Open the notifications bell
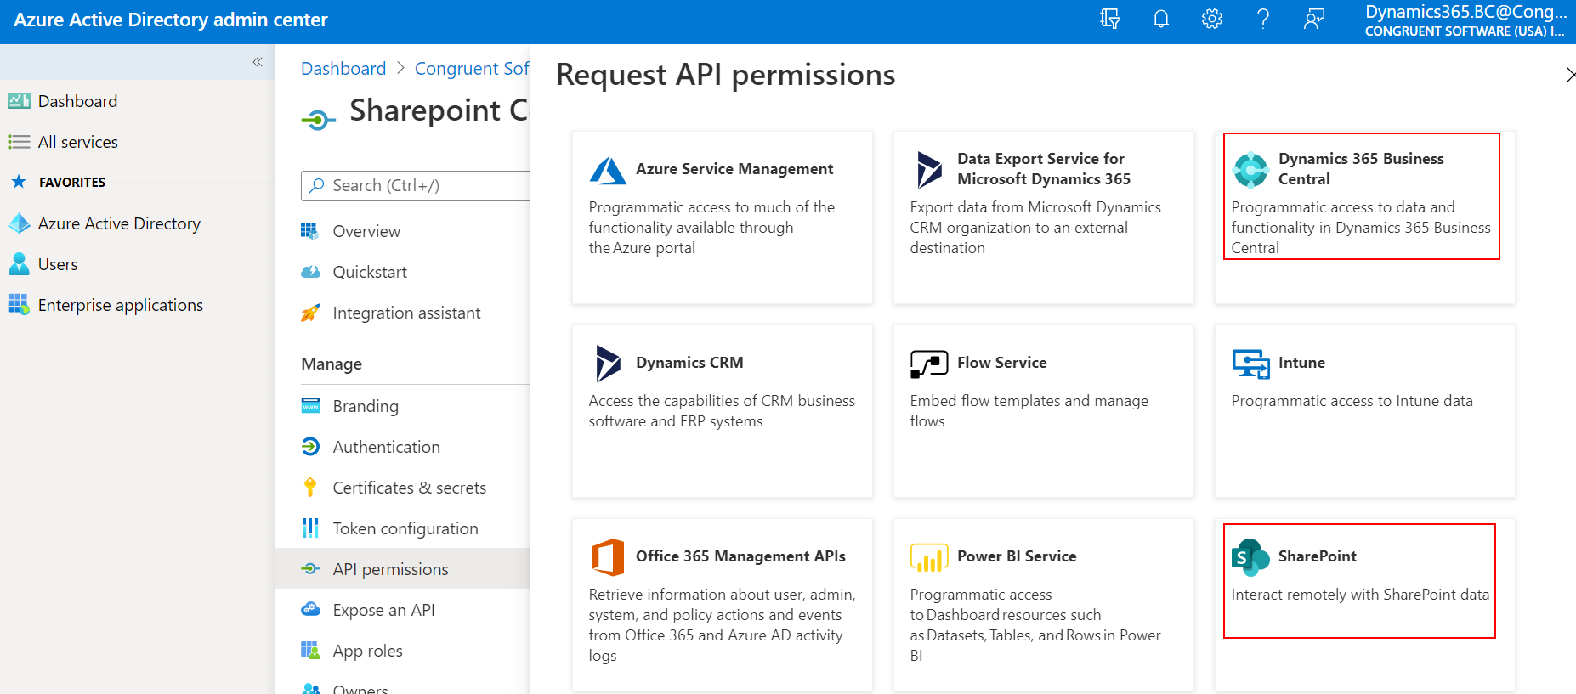Image resolution: width=1576 pixels, height=694 pixels. (1161, 19)
